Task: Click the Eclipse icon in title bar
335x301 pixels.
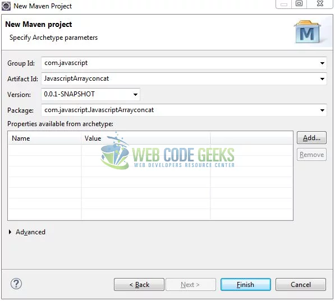Action: point(6,6)
